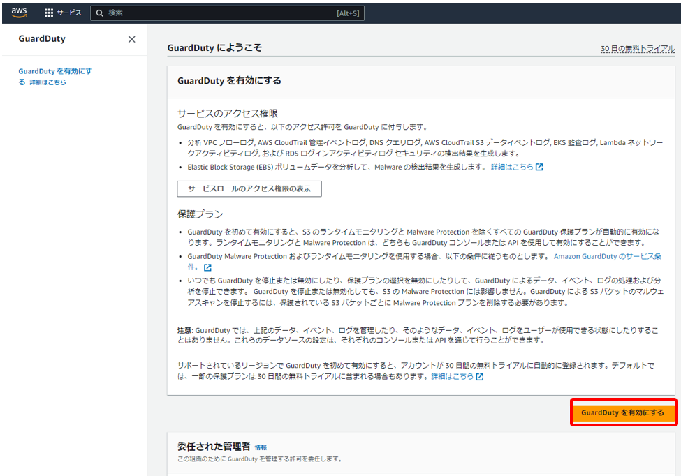
Task: Click the [Alt+S] shortcut hint
Action: pos(348,13)
